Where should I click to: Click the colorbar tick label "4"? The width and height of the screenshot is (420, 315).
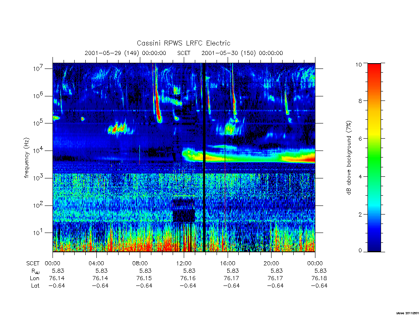click(359, 176)
